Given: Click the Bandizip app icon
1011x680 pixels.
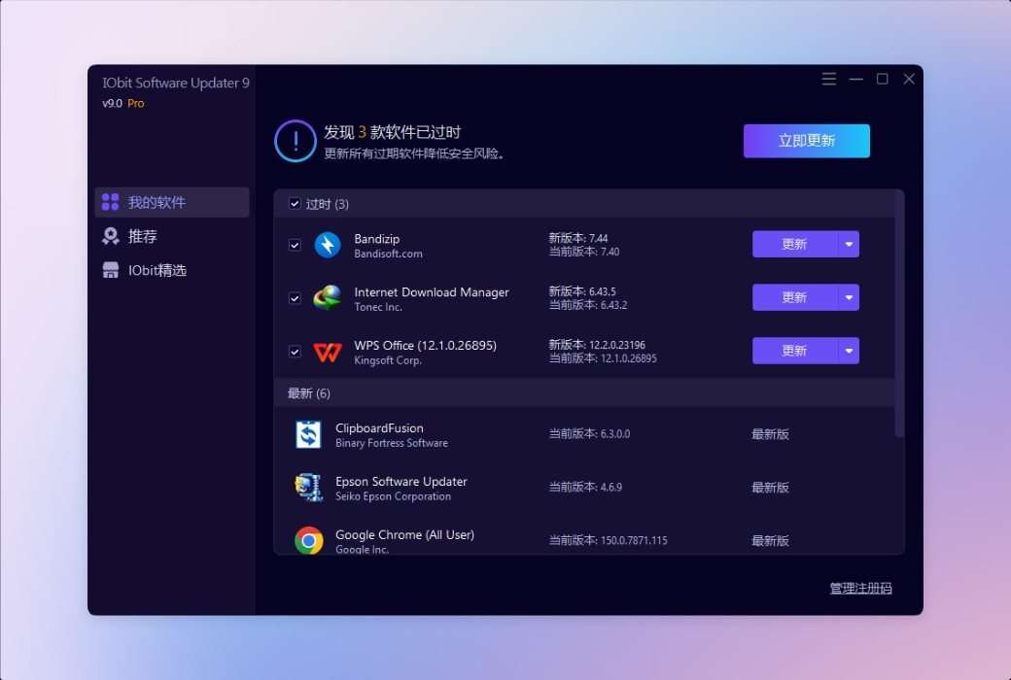Looking at the screenshot, I should pyautogui.click(x=328, y=245).
